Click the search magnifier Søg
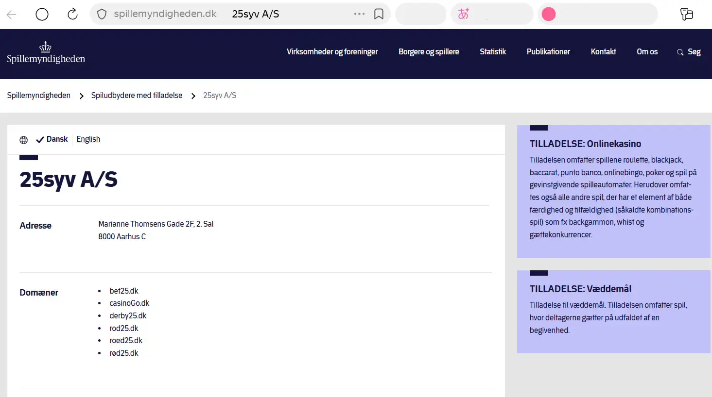The image size is (712, 397). click(x=689, y=52)
